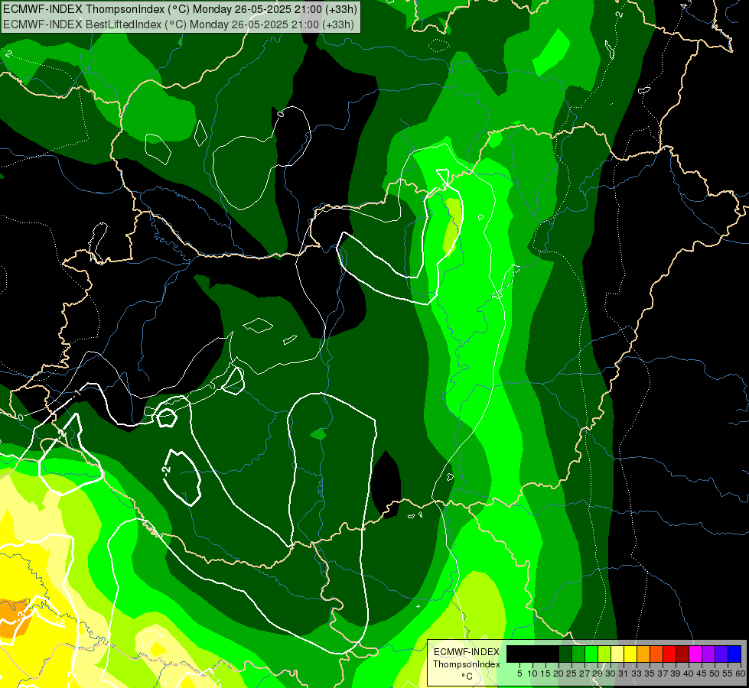
Task: Click the orange-red 35–37 legend swatch
Action: click(656, 654)
